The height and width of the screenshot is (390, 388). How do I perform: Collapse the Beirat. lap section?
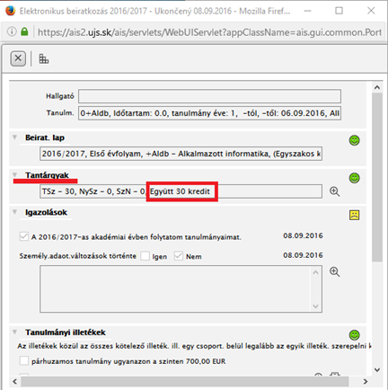click(x=14, y=137)
